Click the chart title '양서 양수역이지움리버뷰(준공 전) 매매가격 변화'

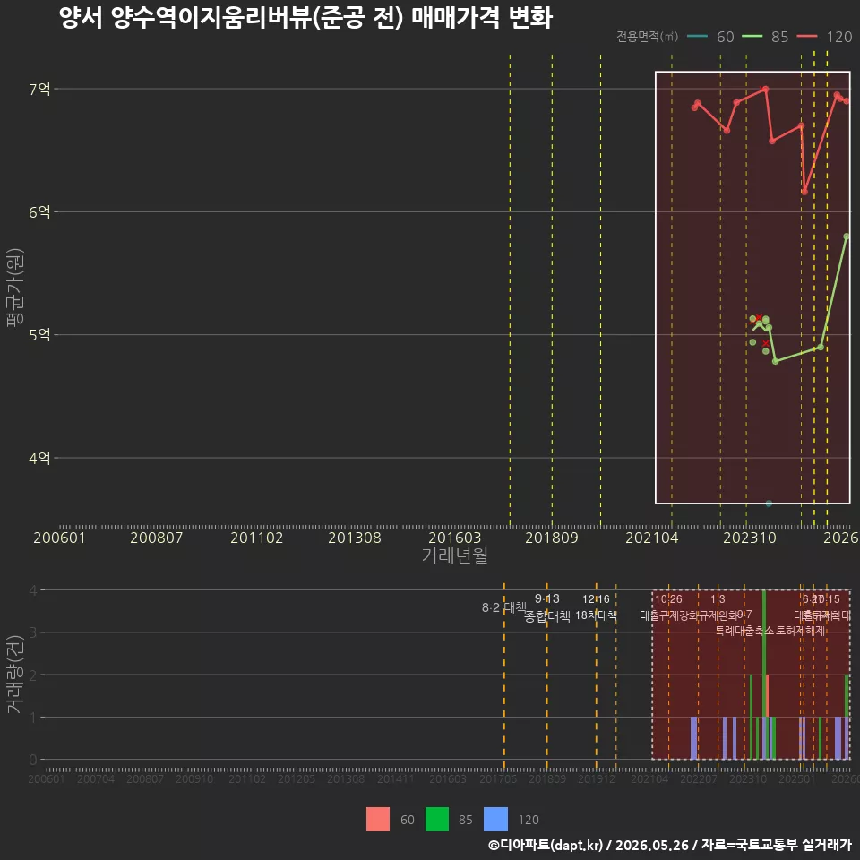point(305,18)
